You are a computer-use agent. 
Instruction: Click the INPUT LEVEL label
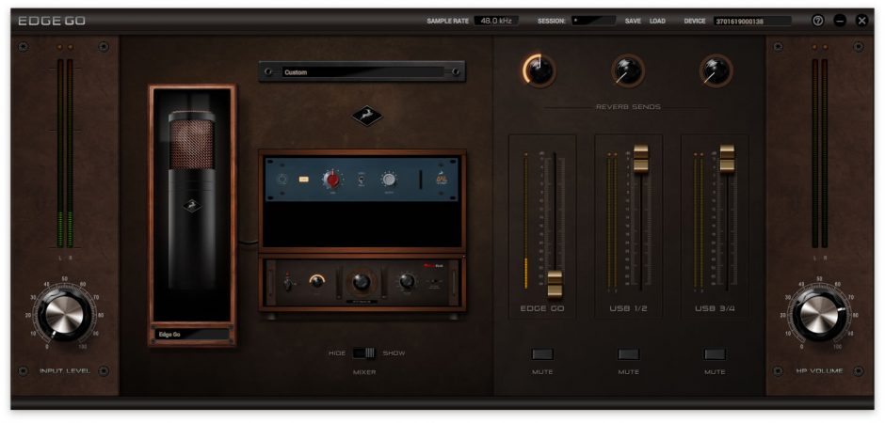click(64, 370)
